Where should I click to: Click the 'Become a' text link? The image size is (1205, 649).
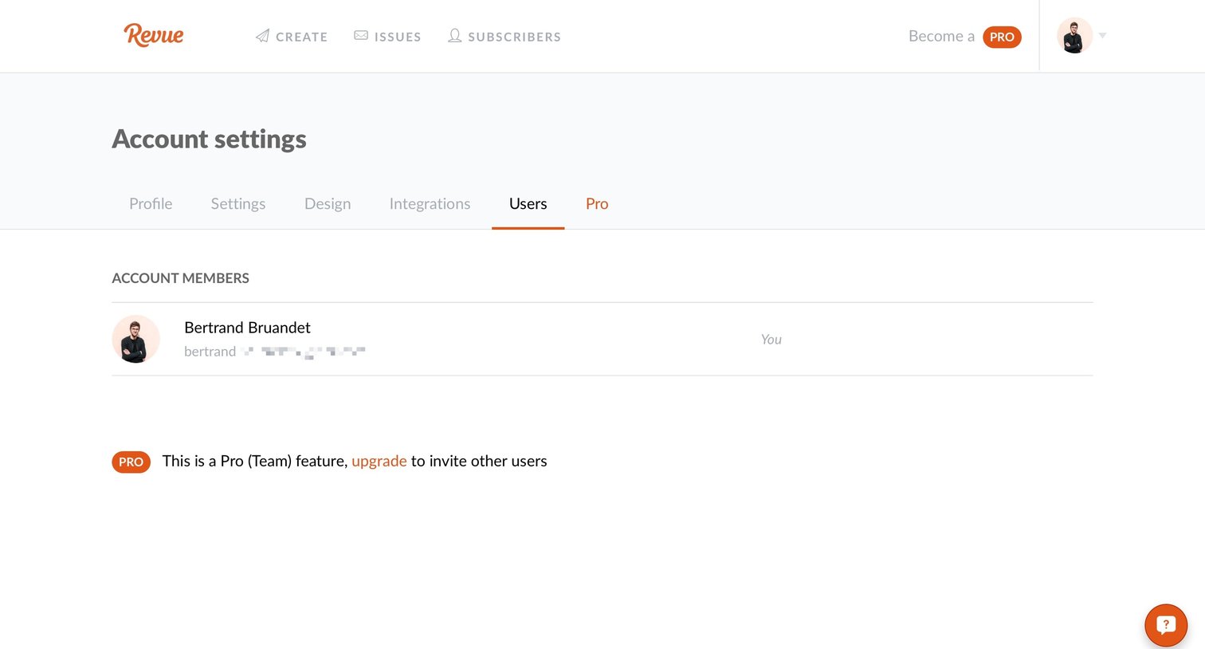(941, 36)
